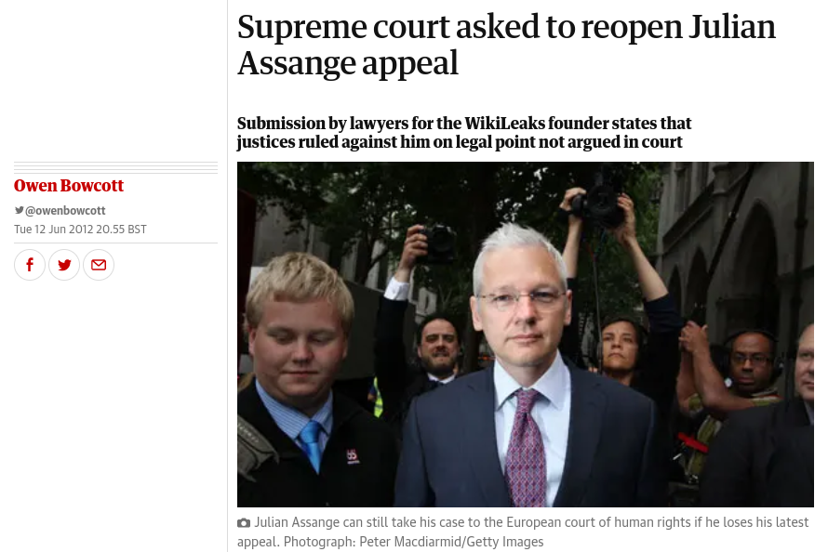Click the BBC logo on the black jacket
The height and width of the screenshot is (552, 828).
click(353, 456)
